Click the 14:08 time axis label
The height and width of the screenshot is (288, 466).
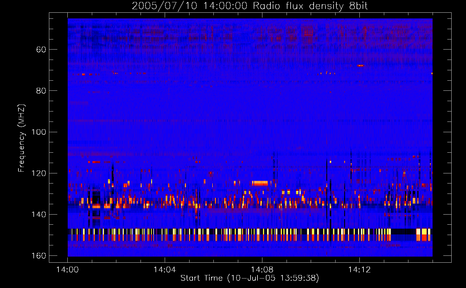click(x=262, y=270)
